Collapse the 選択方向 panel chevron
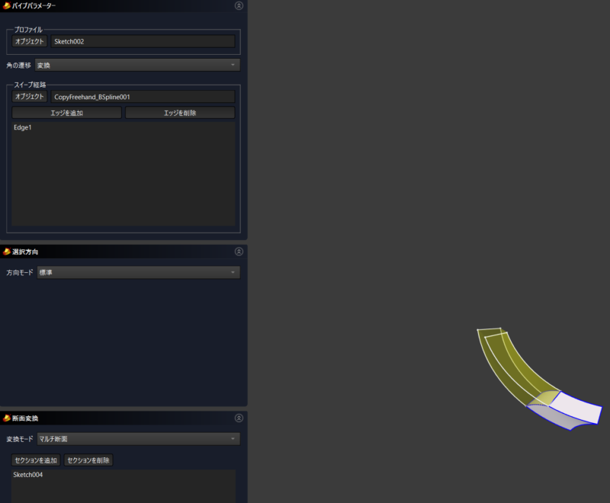 239,251
